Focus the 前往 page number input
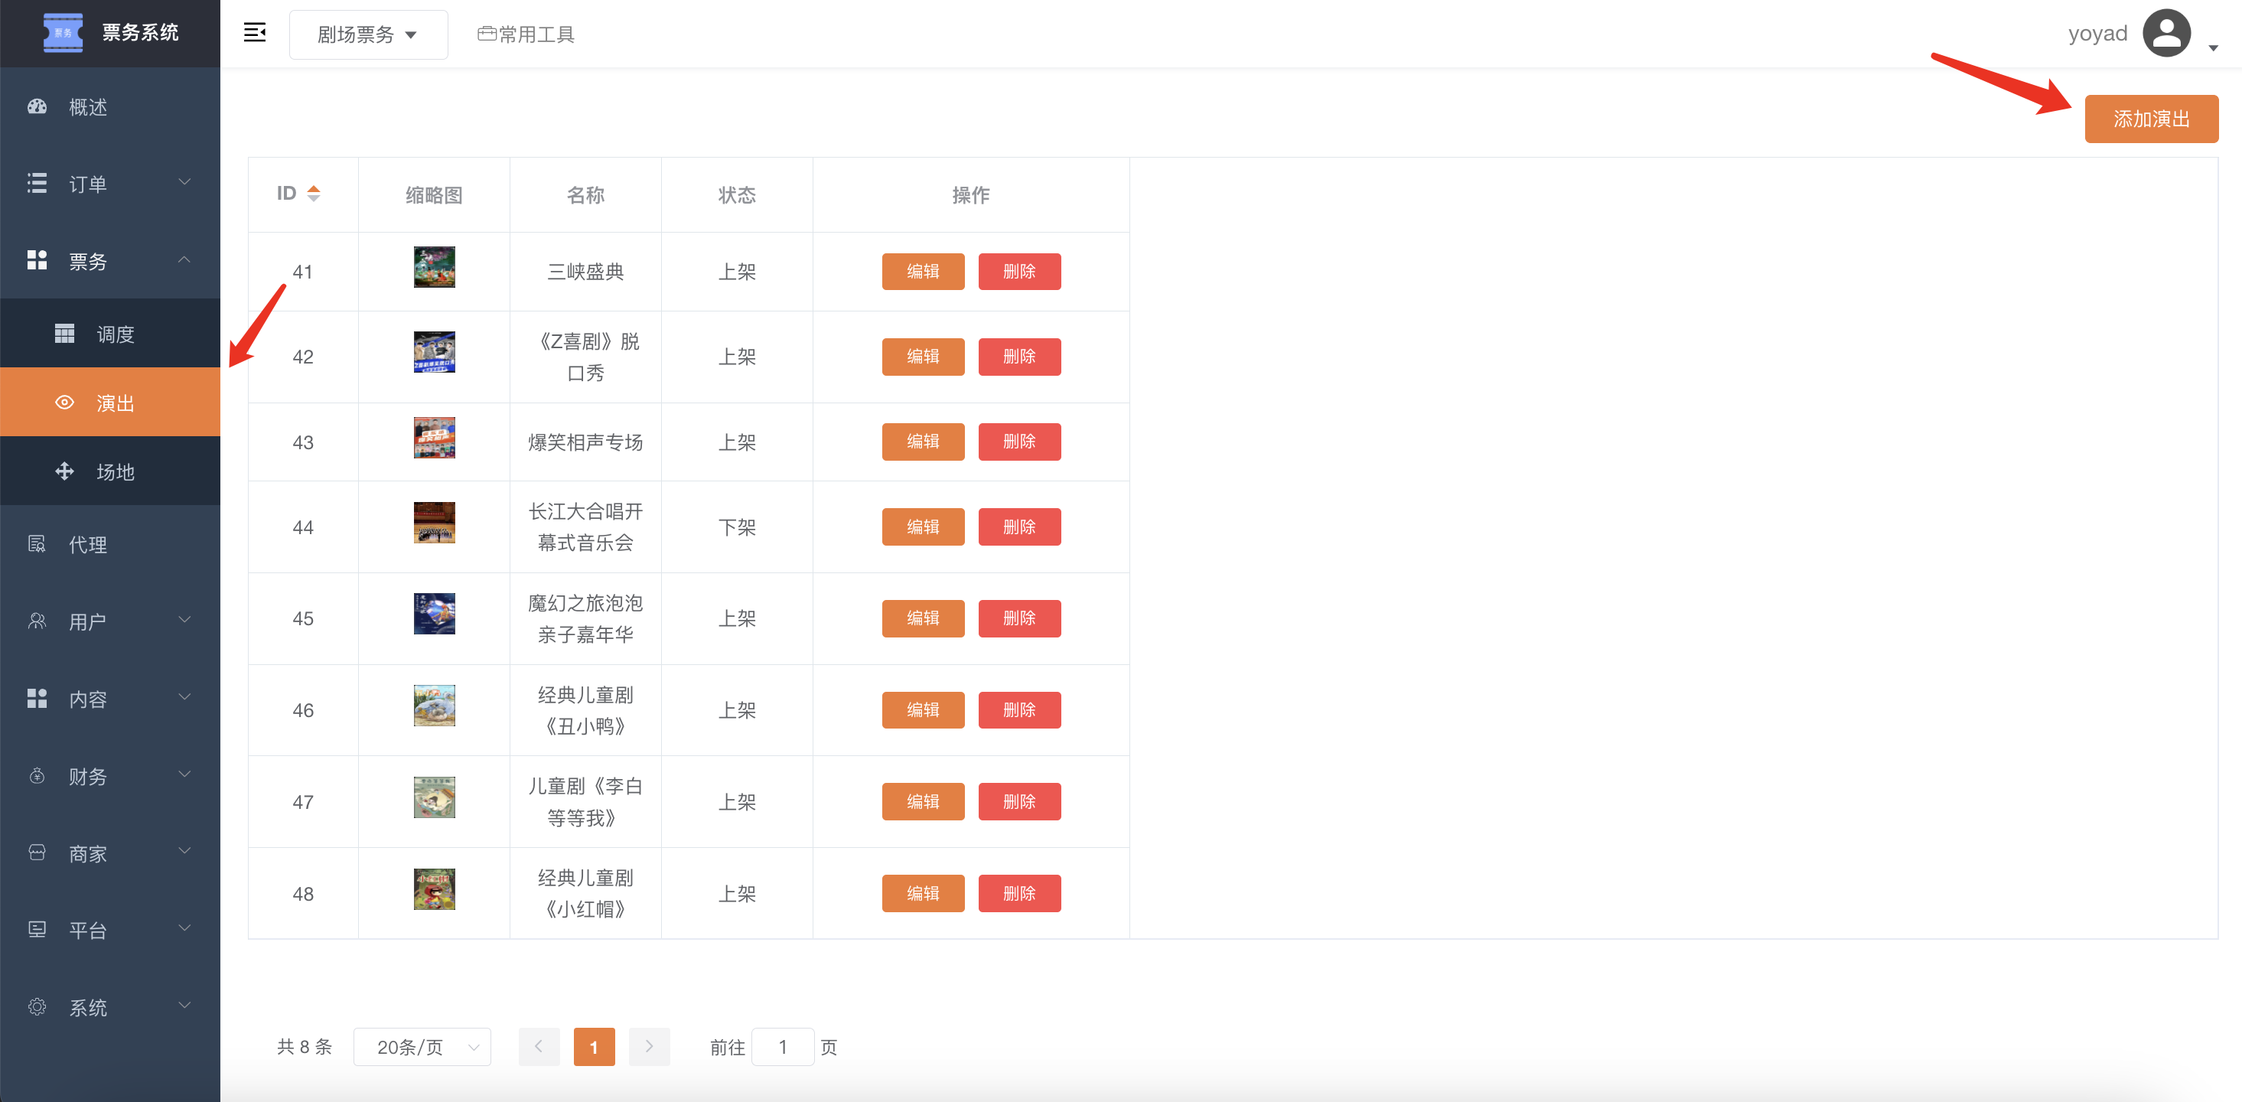The height and width of the screenshot is (1102, 2242). [784, 1047]
